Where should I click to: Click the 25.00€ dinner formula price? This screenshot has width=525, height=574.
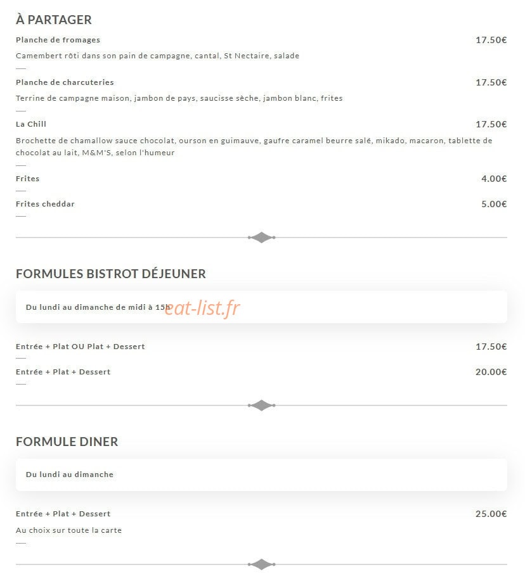point(491,514)
